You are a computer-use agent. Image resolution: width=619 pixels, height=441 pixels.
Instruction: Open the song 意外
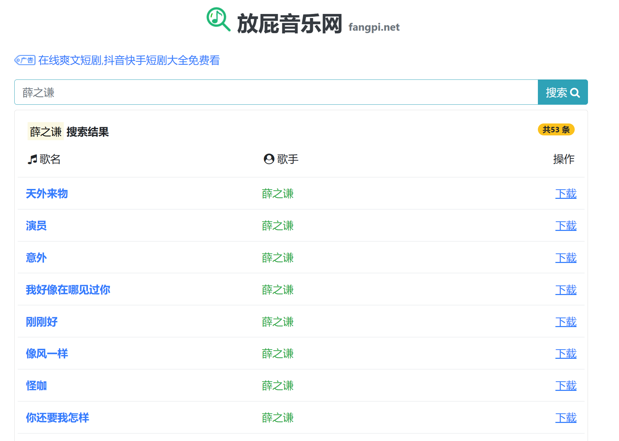coord(36,258)
